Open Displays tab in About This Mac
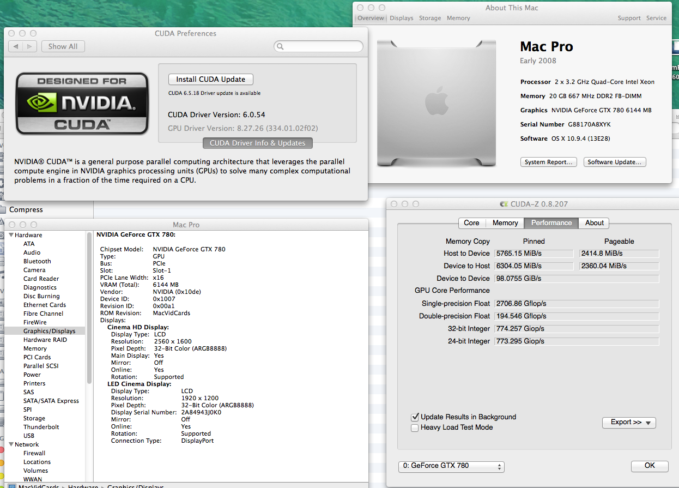This screenshot has width=679, height=488. click(x=402, y=18)
